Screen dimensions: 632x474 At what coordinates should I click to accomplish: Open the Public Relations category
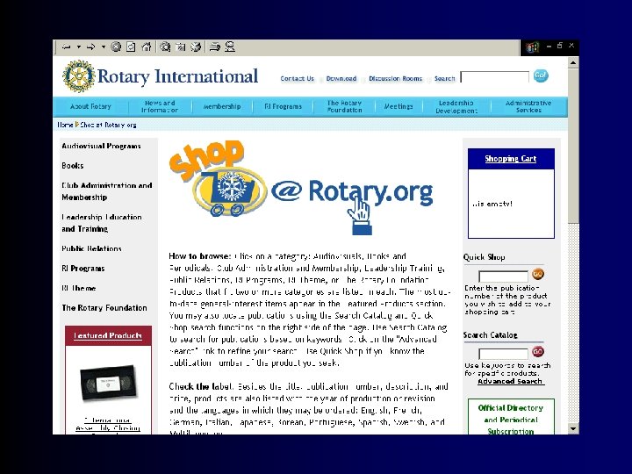[x=91, y=248]
